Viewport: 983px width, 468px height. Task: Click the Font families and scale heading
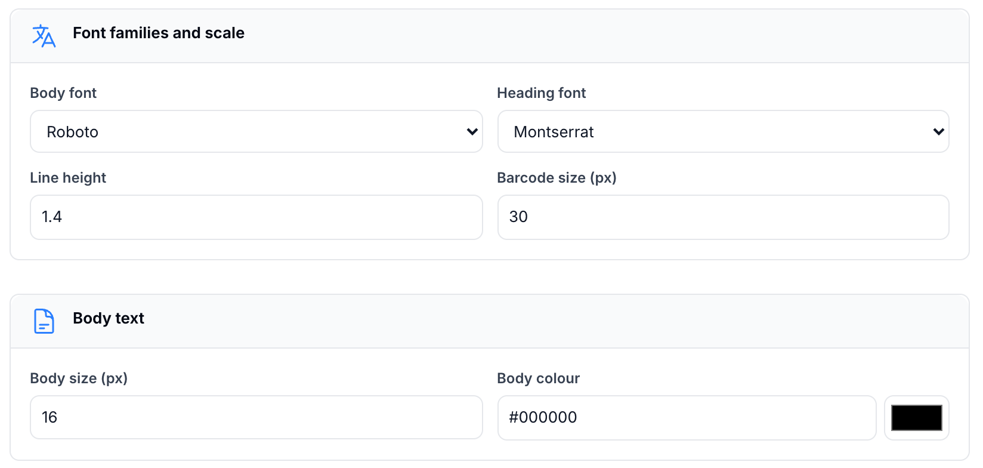click(159, 33)
